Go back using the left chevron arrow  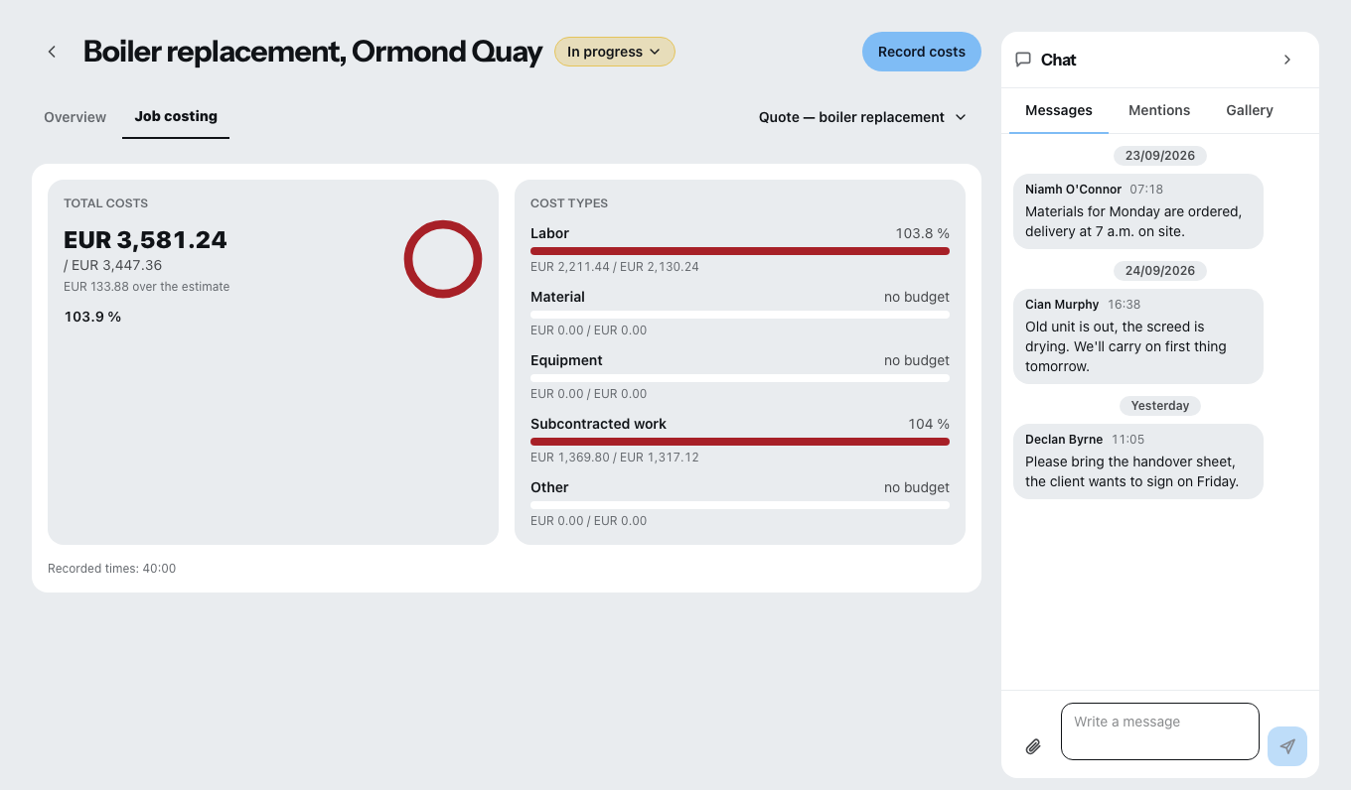(52, 52)
